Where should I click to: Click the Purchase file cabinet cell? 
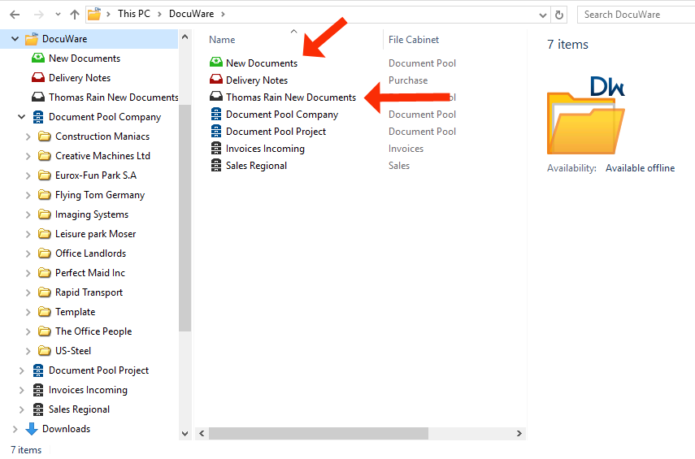[x=408, y=80]
